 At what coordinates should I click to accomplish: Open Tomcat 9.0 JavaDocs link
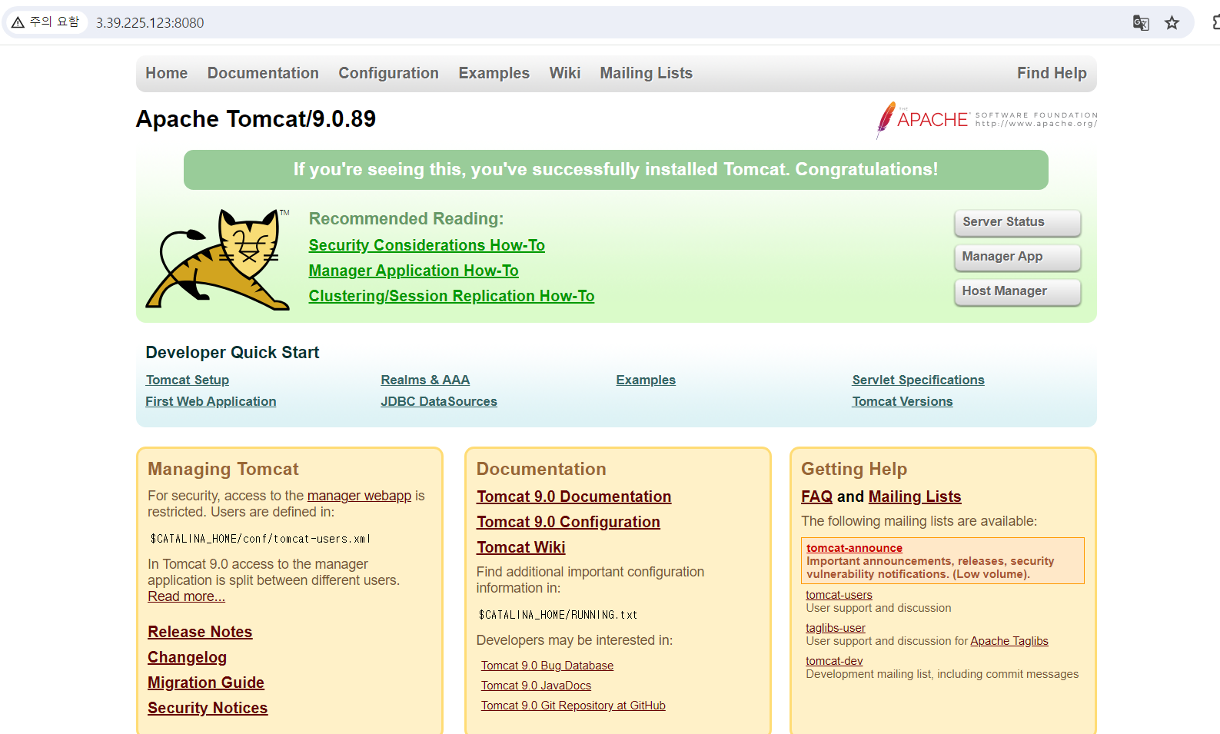click(536, 686)
